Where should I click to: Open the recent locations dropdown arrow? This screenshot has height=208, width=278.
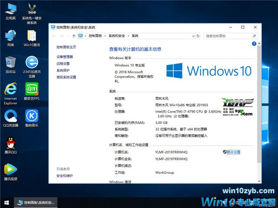[68, 36]
